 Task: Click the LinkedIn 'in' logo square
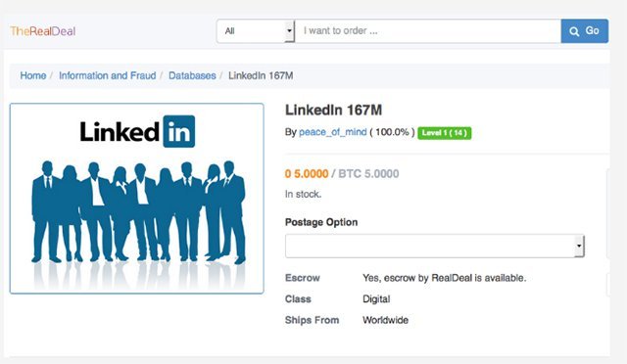click(x=179, y=131)
